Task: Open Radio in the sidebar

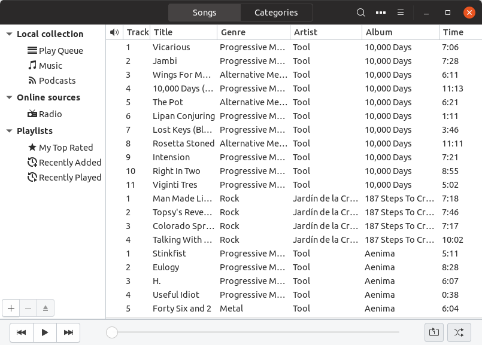Action: 50,114
